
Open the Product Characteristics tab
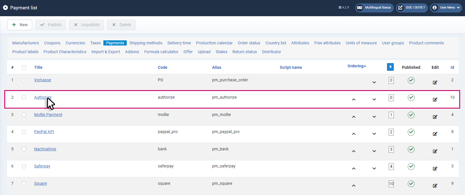point(65,52)
